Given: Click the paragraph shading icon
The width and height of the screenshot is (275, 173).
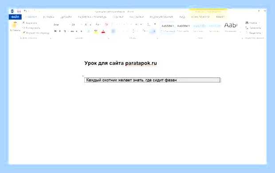Looking at the screenshot, I should click(x=144, y=31).
